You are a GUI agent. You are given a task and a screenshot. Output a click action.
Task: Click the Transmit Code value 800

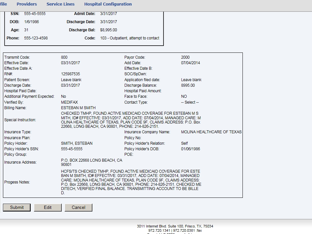pyautogui.click(x=64, y=57)
